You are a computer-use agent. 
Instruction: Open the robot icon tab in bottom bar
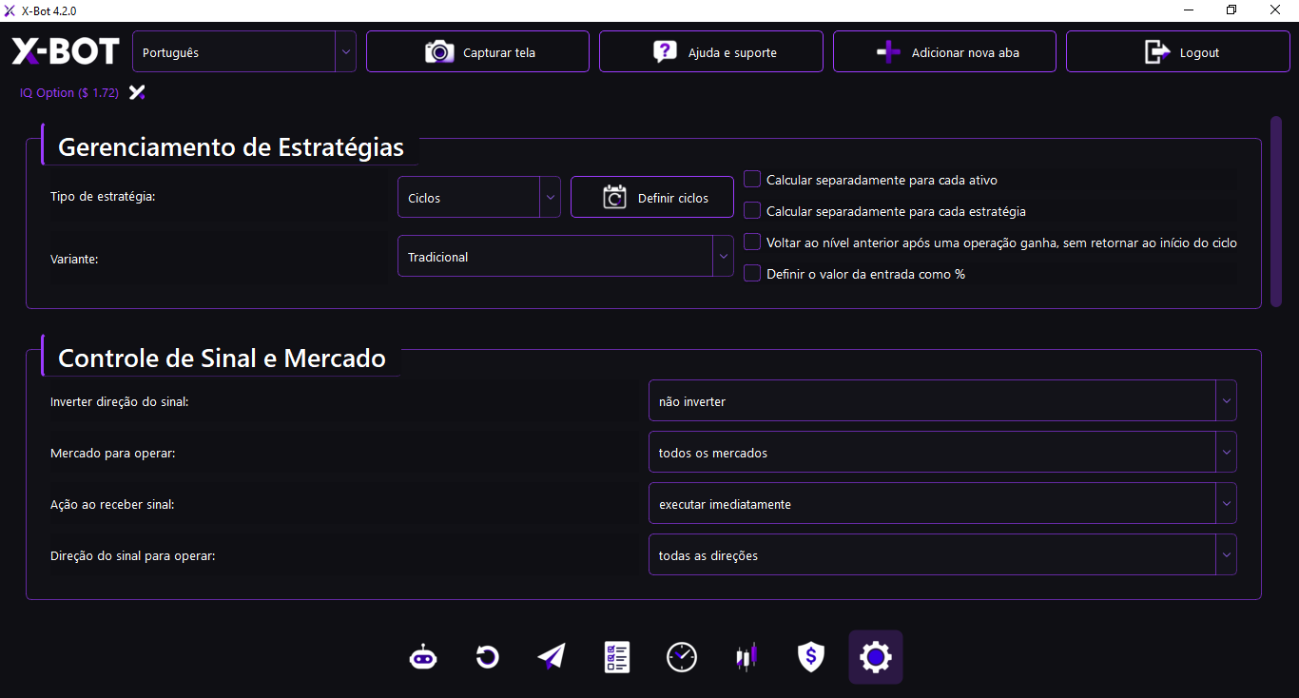[x=423, y=657]
